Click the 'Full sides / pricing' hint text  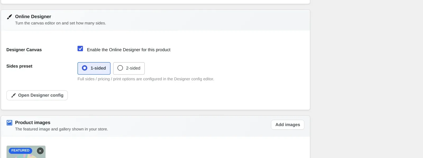click(x=146, y=79)
